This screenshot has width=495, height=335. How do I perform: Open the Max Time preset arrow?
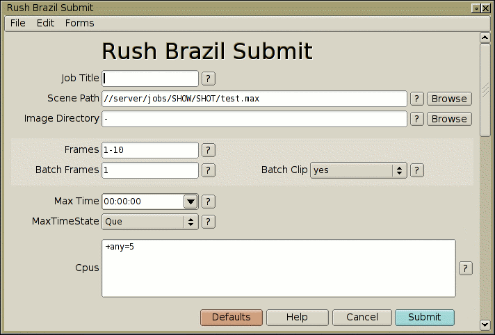(x=190, y=202)
